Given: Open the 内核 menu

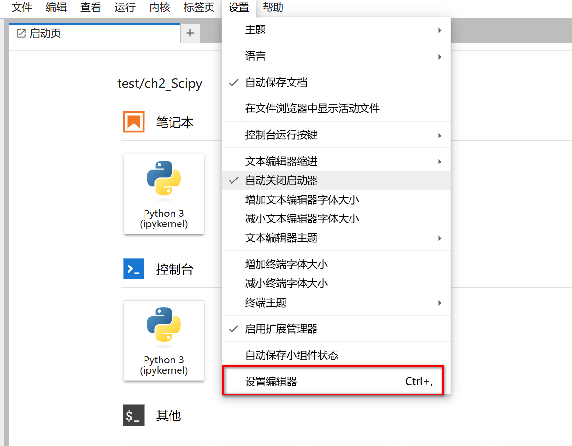Looking at the screenshot, I should click(159, 8).
